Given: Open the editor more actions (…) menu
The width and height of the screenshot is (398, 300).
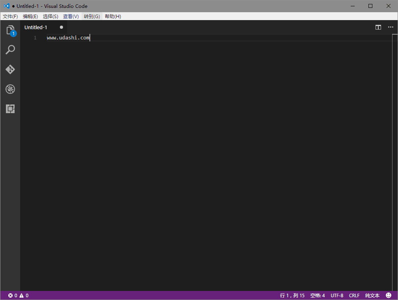Looking at the screenshot, I should pos(391,27).
